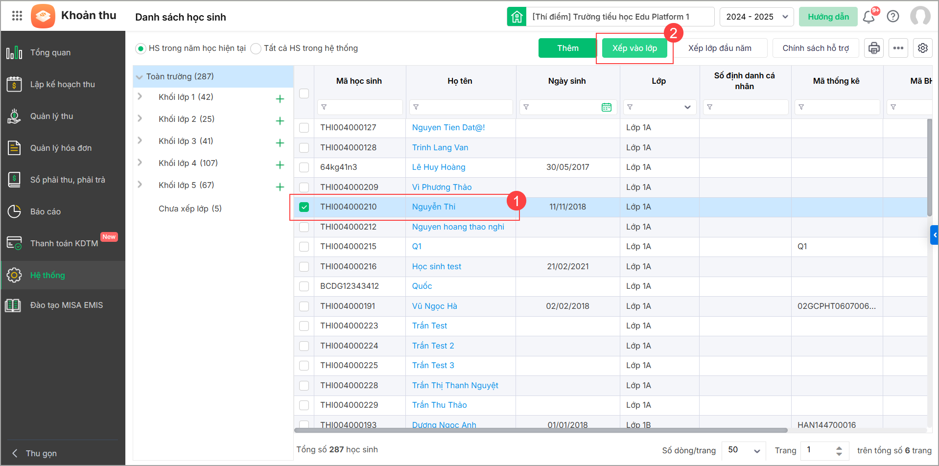
Task: Click the school home icon
Action: click(516, 17)
